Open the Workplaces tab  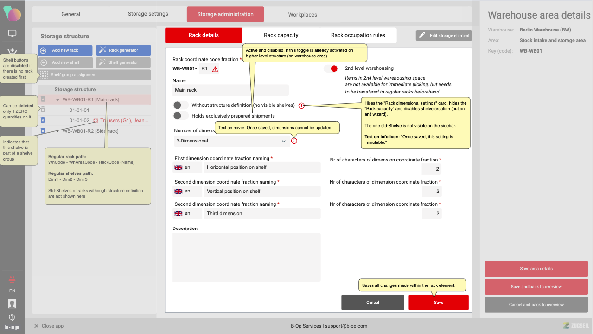pos(302,15)
